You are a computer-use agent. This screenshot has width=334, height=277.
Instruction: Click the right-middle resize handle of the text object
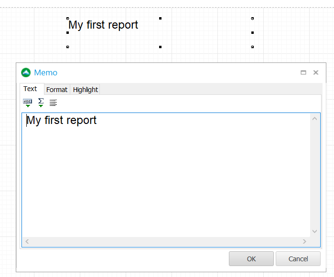[x=252, y=33]
